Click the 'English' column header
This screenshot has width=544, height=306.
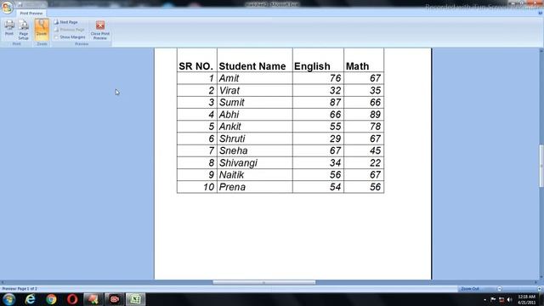[x=318, y=60]
